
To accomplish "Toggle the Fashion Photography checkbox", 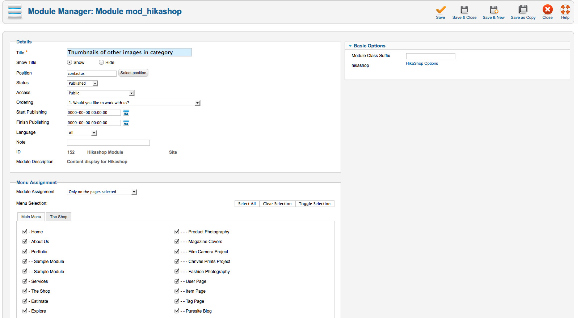I will (177, 271).
